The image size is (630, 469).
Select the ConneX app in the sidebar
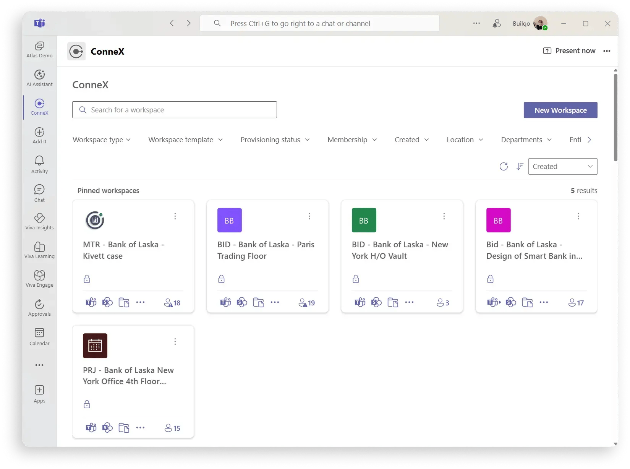[39, 107]
